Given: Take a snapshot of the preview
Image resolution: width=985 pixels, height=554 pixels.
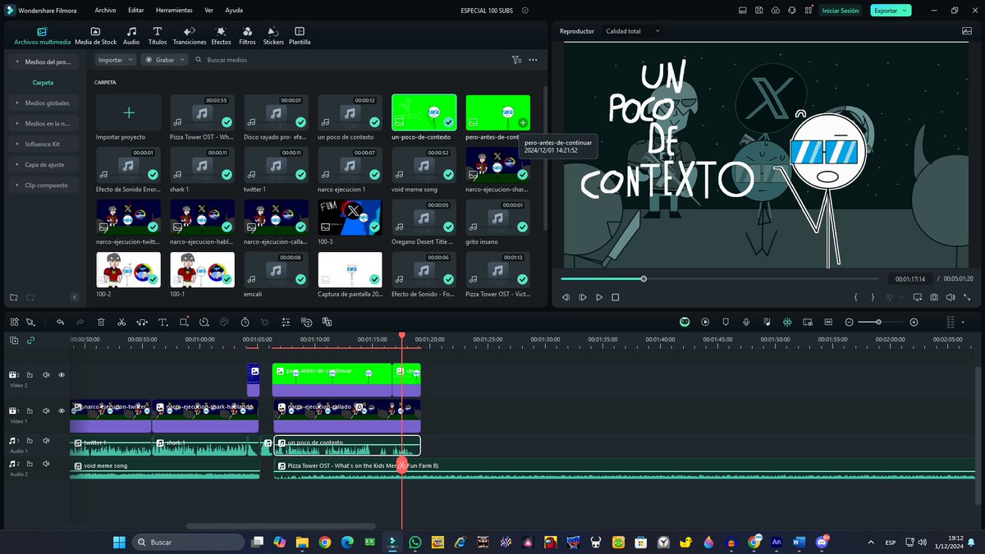Looking at the screenshot, I should (x=934, y=297).
